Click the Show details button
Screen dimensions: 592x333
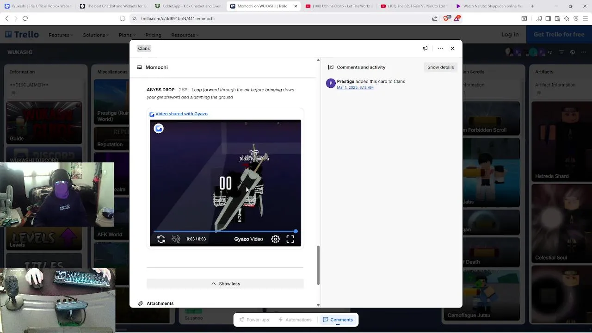click(x=440, y=67)
